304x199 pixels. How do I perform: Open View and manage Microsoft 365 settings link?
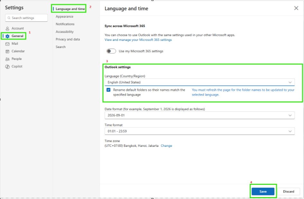(138, 40)
